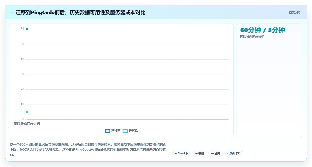
Task: Toggle the 迁移前 legend item
Action: click(113, 131)
